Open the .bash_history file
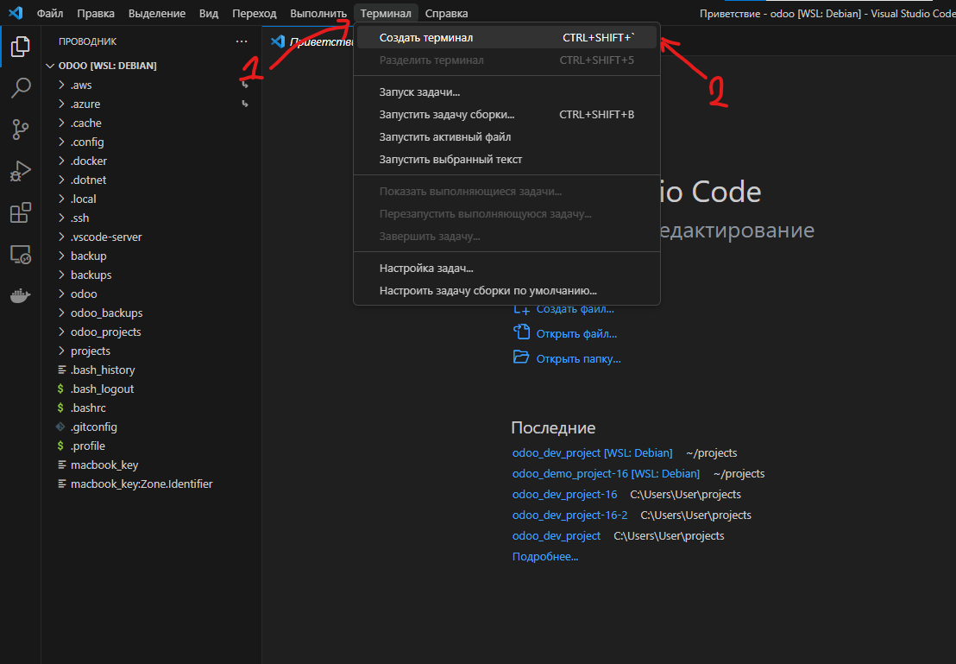The height and width of the screenshot is (664, 956). [x=103, y=370]
